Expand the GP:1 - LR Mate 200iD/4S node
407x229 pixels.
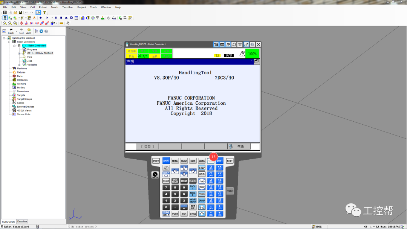coord(19,53)
